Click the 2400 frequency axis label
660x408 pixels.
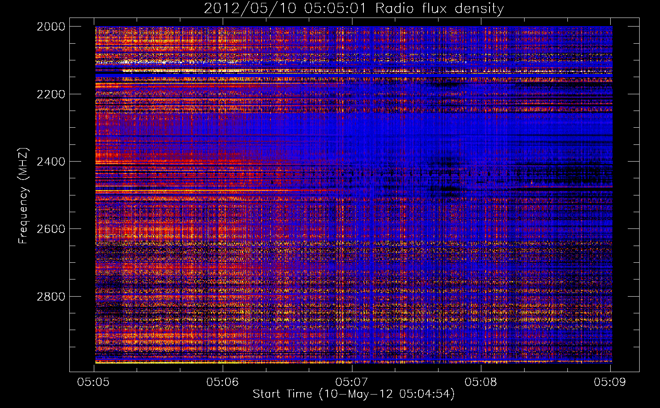51,162
